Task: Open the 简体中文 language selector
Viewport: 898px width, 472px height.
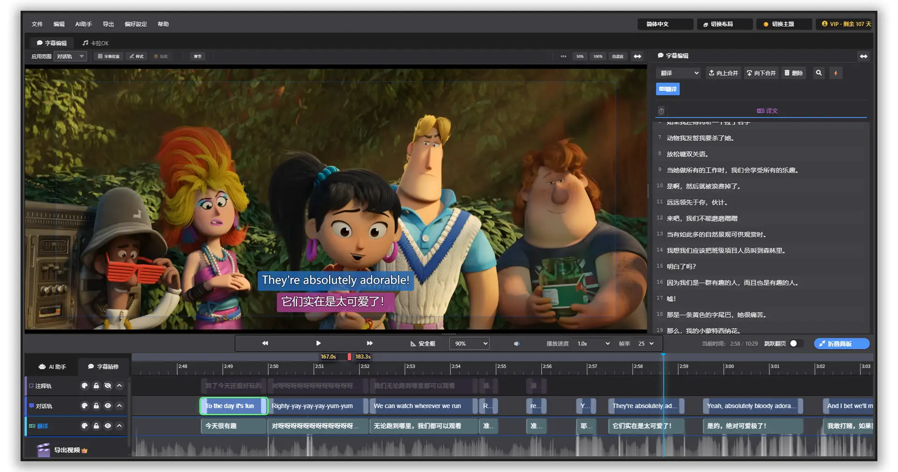Action: tap(665, 24)
